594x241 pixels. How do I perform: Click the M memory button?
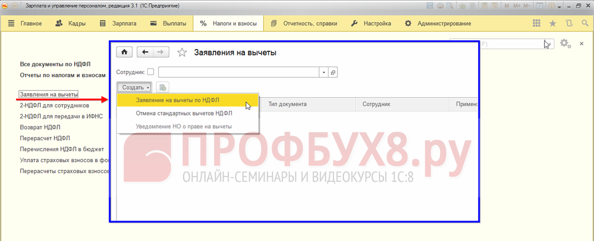coord(506,6)
